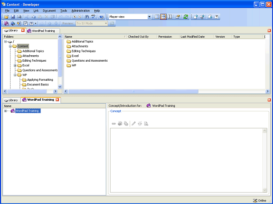Click the Redo arrow icon

click(x=67, y=17)
